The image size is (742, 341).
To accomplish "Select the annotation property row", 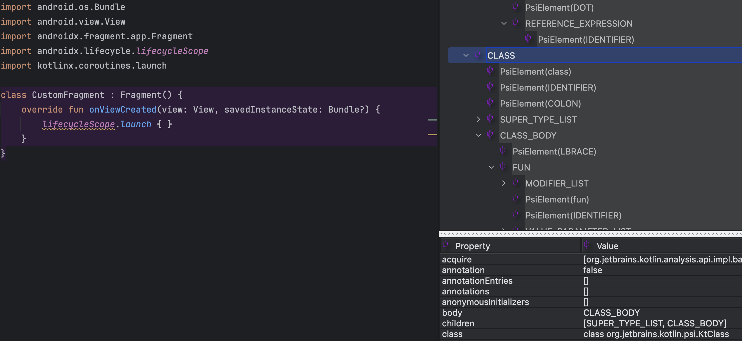I will click(591, 270).
